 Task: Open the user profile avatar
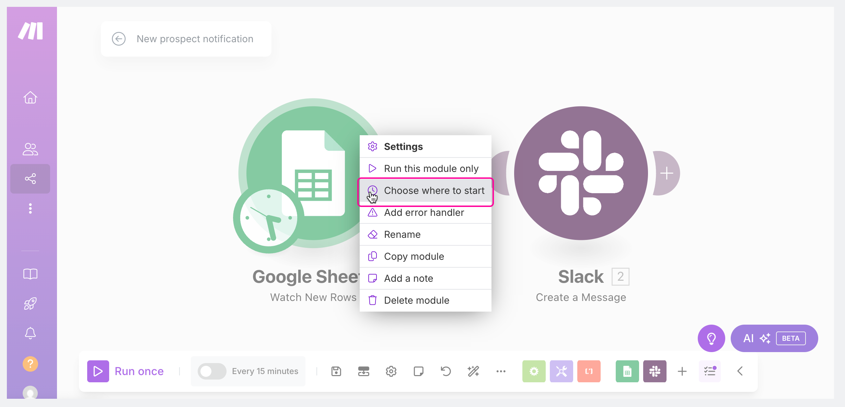[30, 392]
